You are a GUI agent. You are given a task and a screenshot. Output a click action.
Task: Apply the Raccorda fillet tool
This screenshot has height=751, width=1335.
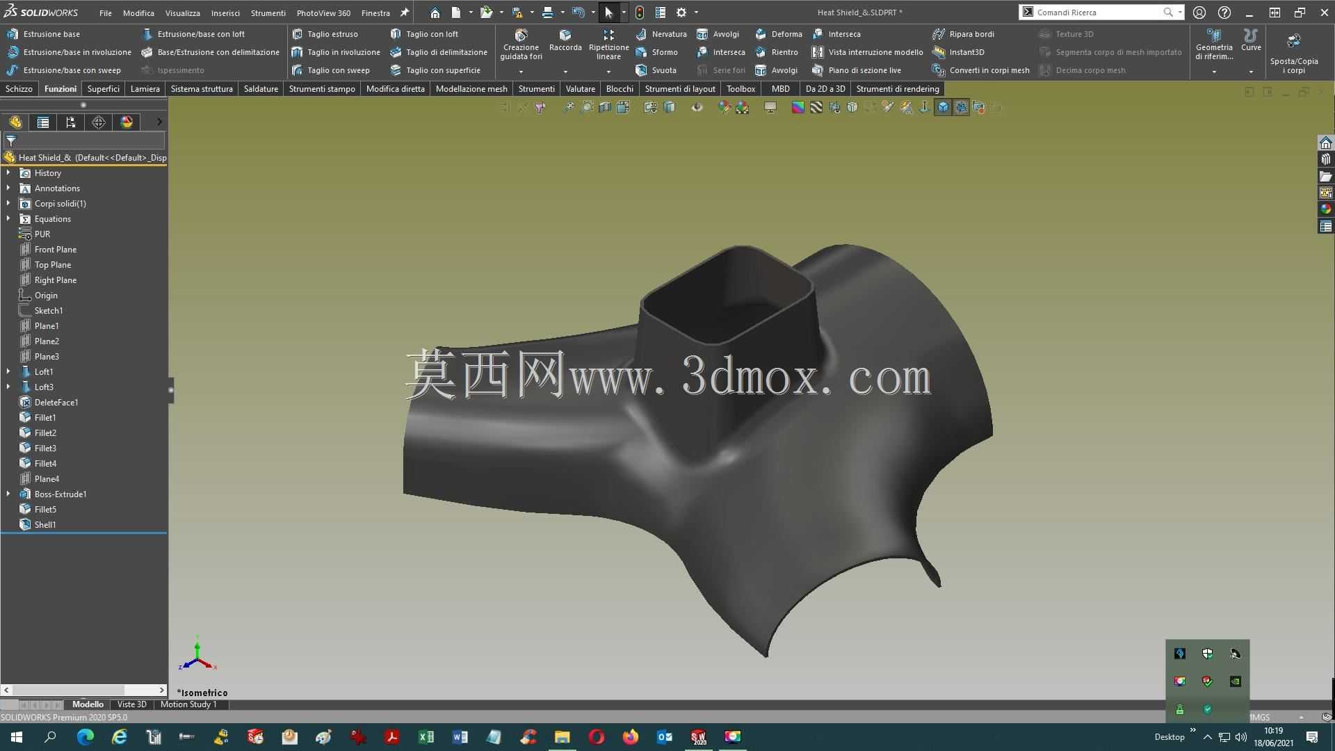(565, 40)
